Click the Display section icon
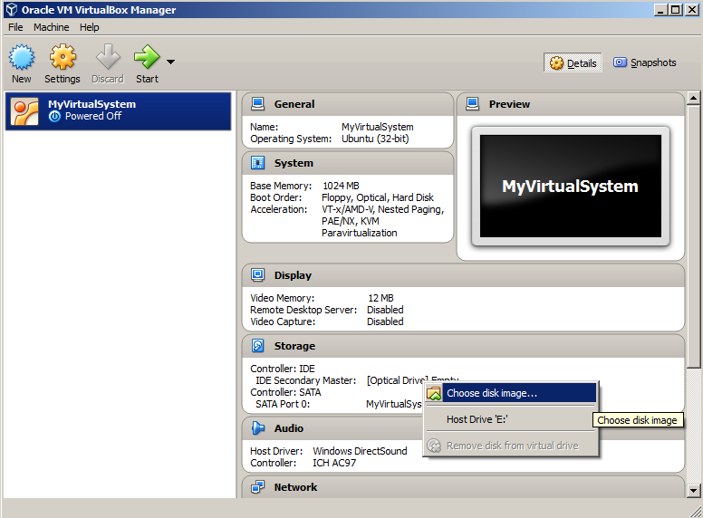The height and width of the screenshot is (518, 703). [258, 275]
